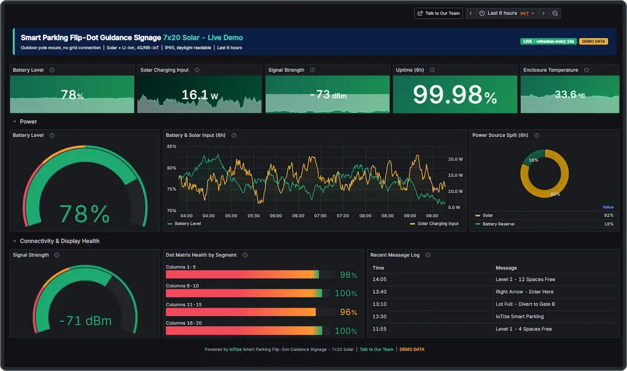The image size is (627, 371).
Task: Open info icon for Power Source Split
Action: (537, 135)
